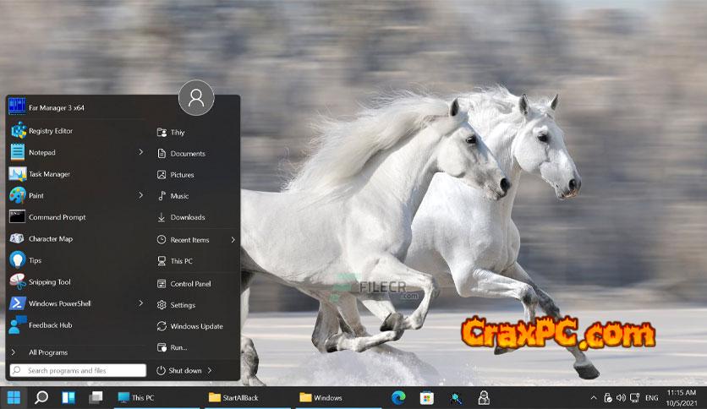Open Task Manager in the Start menu
This screenshot has height=409, width=707.
(x=49, y=174)
